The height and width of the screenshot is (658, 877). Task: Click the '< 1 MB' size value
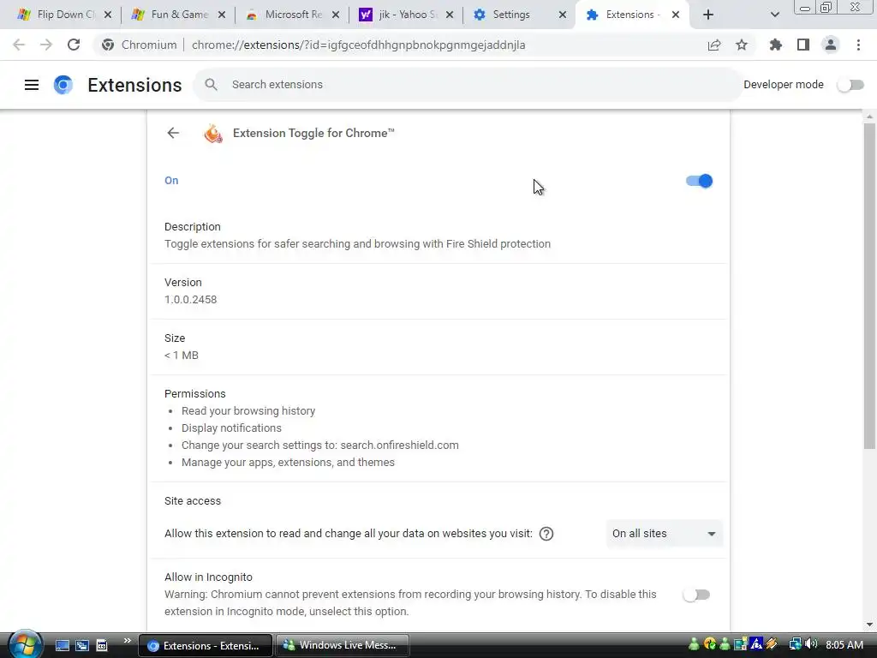pyautogui.click(x=182, y=356)
